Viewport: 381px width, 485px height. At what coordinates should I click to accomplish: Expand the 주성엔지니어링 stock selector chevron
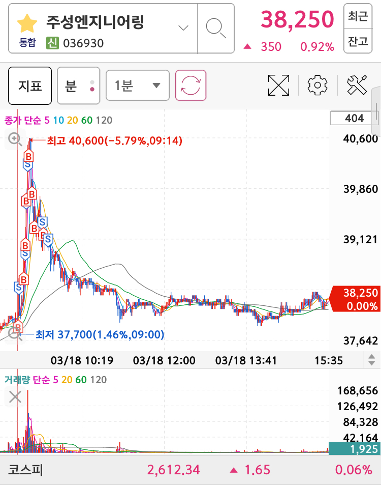point(183,28)
